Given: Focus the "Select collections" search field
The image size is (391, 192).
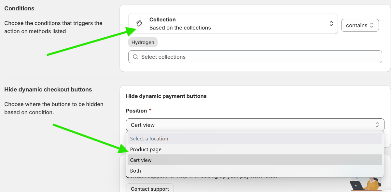Looking at the screenshot, I should tap(257, 57).
